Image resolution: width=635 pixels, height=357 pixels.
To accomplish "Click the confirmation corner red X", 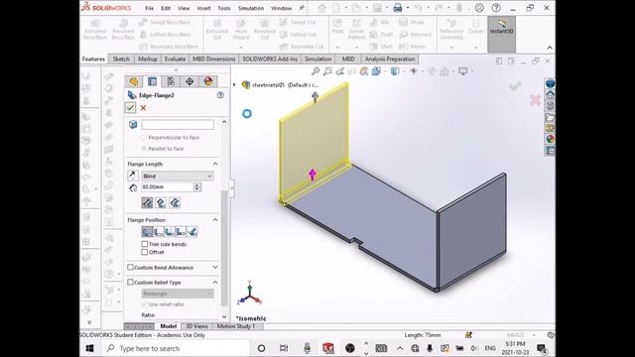I will pyautogui.click(x=535, y=100).
